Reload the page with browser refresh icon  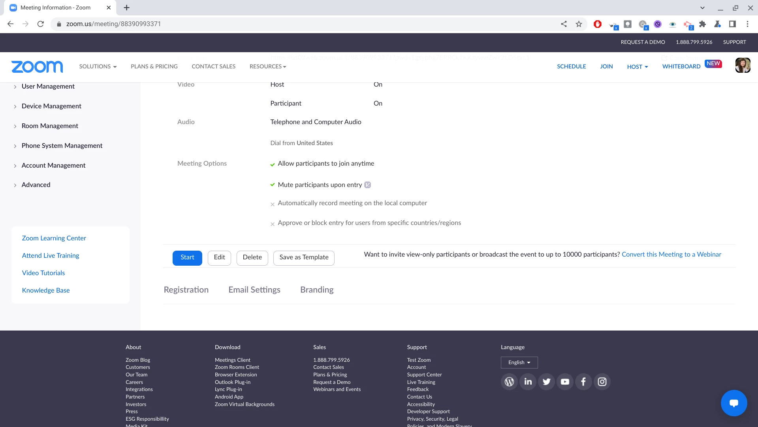tap(40, 24)
